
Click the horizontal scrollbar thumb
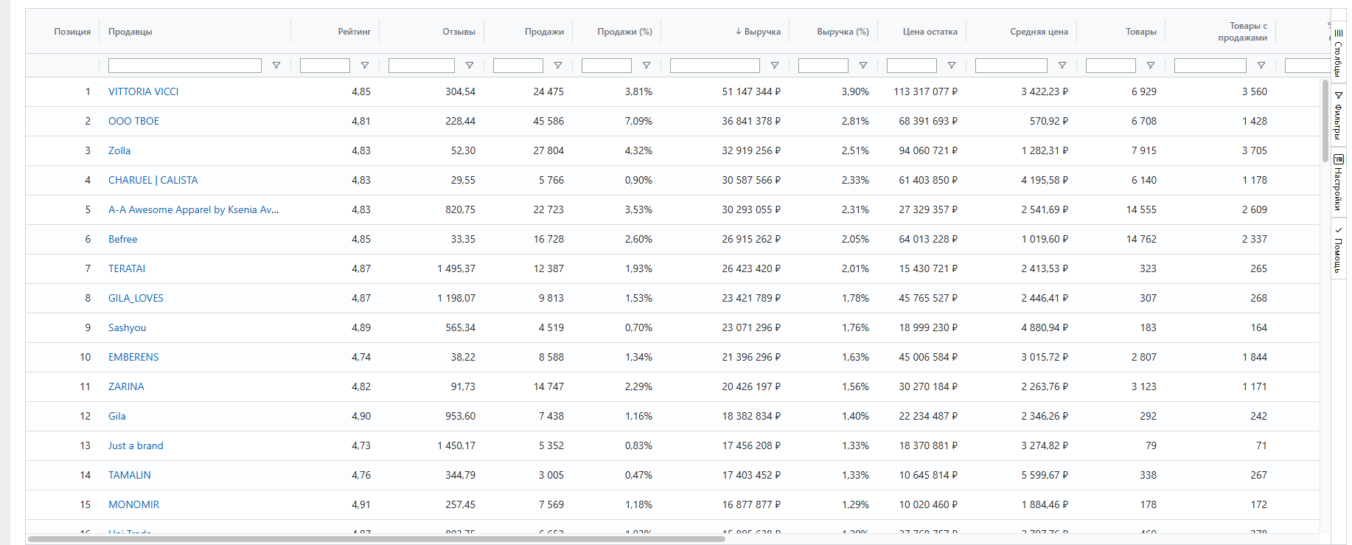(x=377, y=539)
